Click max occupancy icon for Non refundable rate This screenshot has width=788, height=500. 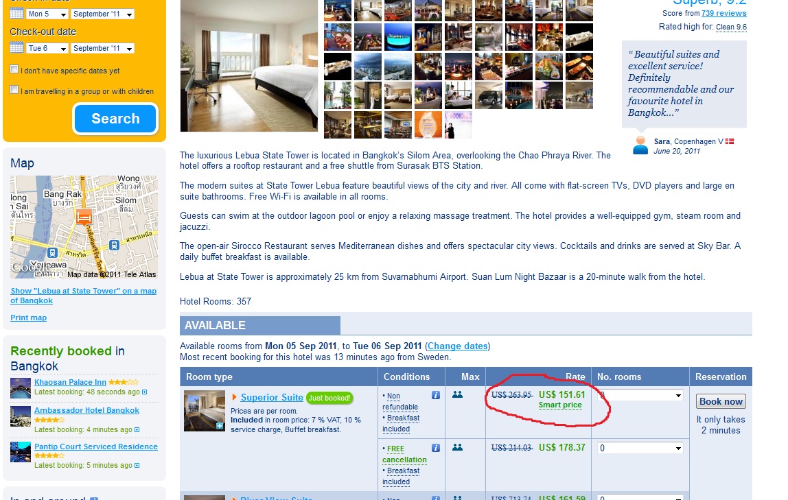(457, 395)
